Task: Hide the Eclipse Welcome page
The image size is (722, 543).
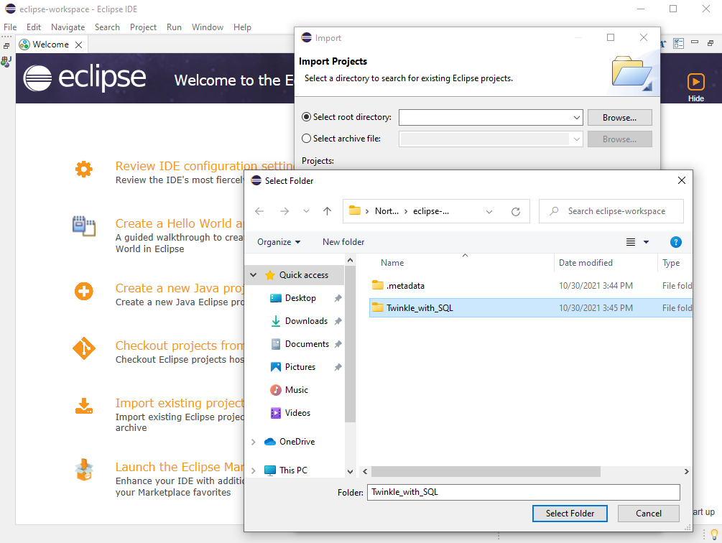Action: click(x=695, y=87)
